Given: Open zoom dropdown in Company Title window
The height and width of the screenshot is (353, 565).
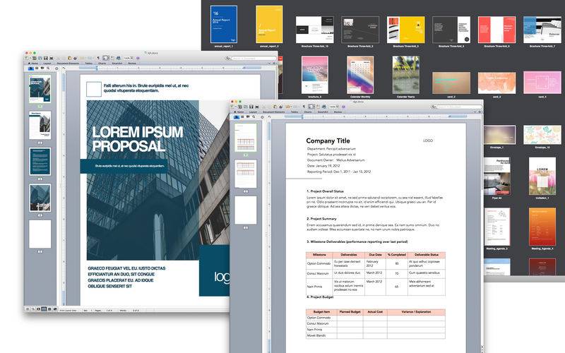Looking at the screenshot, I should point(333,107).
